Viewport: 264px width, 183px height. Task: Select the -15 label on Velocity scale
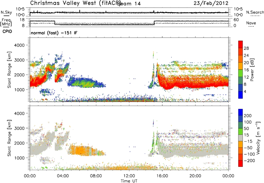pos(248,141)
